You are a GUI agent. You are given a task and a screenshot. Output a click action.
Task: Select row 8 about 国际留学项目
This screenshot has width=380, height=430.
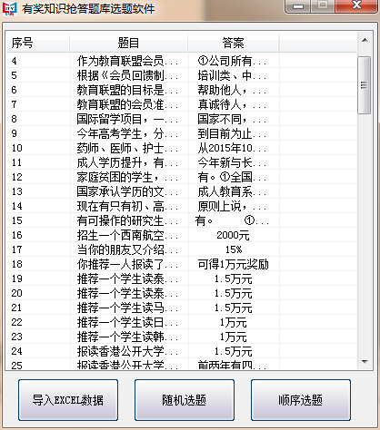[181, 119]
